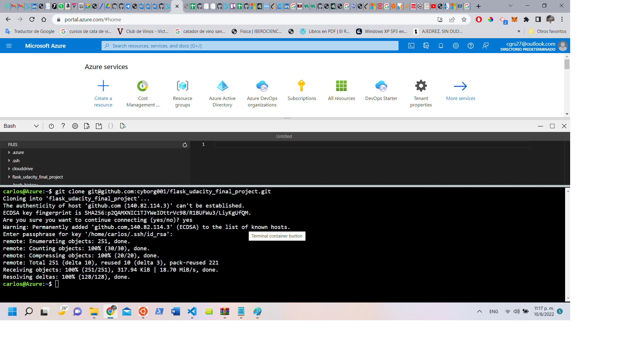The height and width of the screenshot is (341, 623).
Task: Open Azure portal settings gear
Action: pyautogui.click(x=456, y=46)
